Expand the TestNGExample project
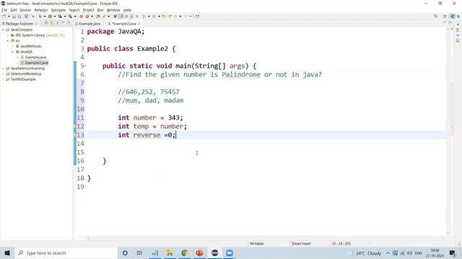462x259 pixels. [x=3, y=79]
